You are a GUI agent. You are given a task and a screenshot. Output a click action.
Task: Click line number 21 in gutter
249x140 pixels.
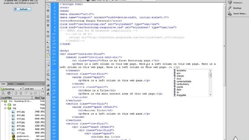click(x=54, y=74)
